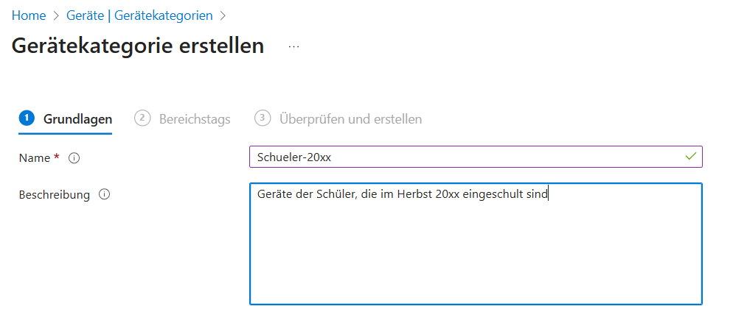This screenshot has height=334, width=733.
Task: Click the breadcrumb chevron after Home
Action: click(55, 15)
